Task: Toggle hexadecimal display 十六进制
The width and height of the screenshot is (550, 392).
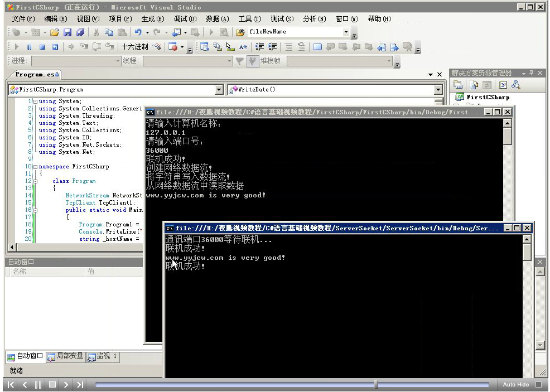Action: pos(134,47)
